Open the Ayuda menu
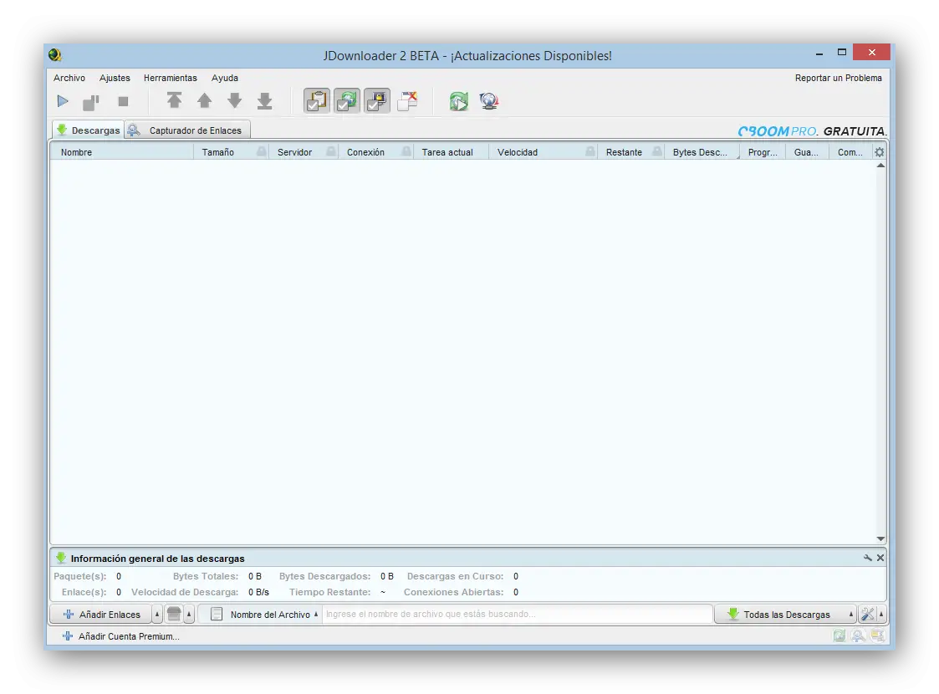 click(x=225, y=78)
